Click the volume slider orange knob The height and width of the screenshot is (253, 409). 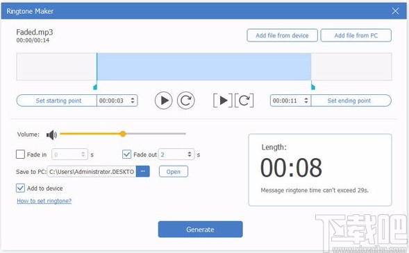(123, 134)
